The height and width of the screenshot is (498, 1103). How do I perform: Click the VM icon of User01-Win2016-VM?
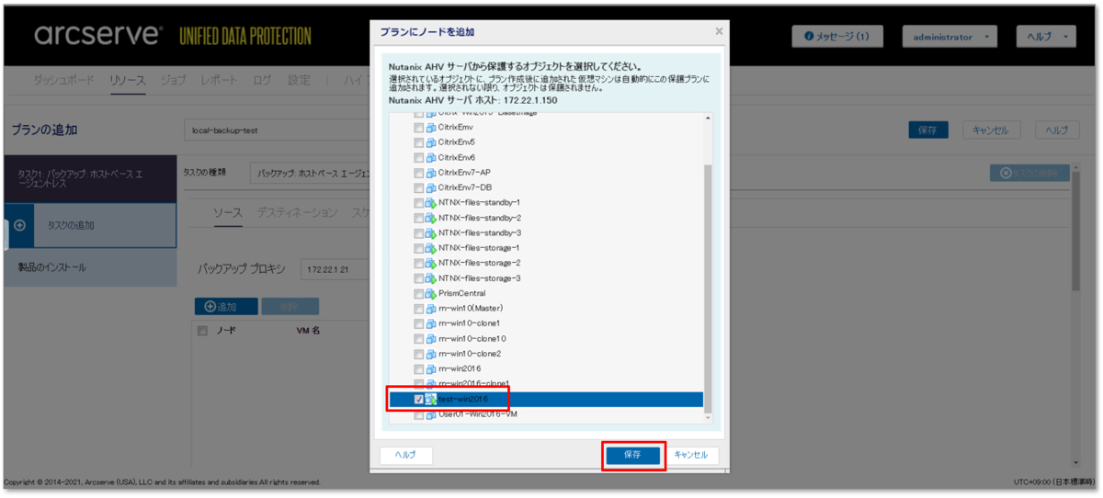tap(431, 415)
